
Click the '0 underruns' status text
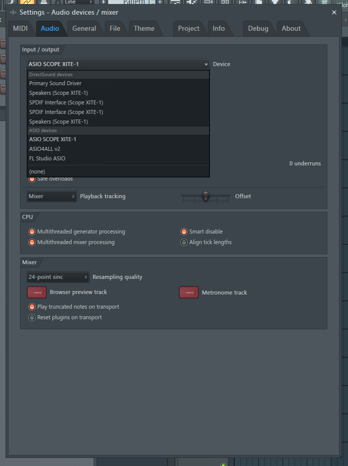[305, 164]
